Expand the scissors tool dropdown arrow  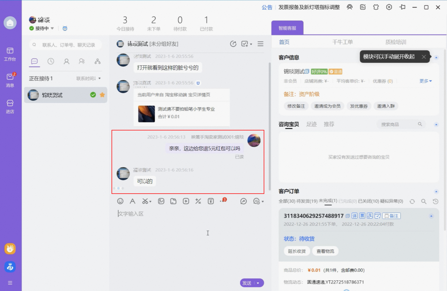point(150,202)
